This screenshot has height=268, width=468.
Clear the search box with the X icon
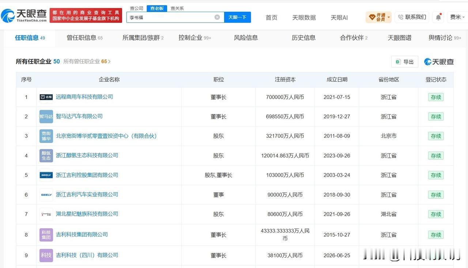click(x=217, y=17)
